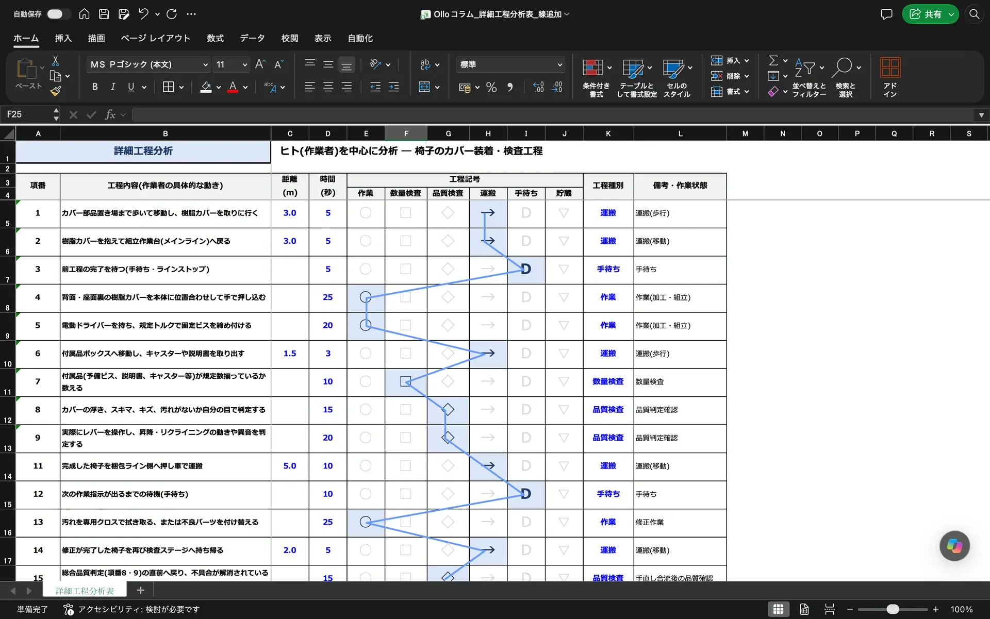Click the increase indent icon
Viewport: 990px width, 619px height.
tap(393, 87)
